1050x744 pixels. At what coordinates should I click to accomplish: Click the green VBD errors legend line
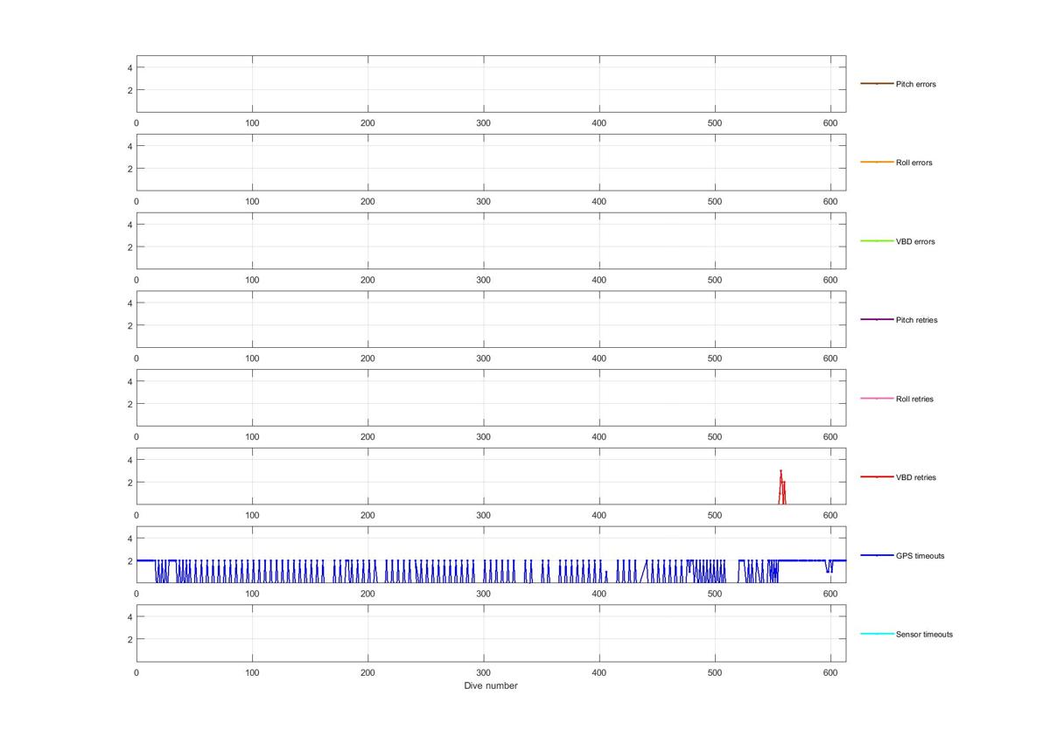tap(877, 241)
